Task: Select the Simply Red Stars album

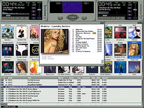Action: click(x=134, y=67)
